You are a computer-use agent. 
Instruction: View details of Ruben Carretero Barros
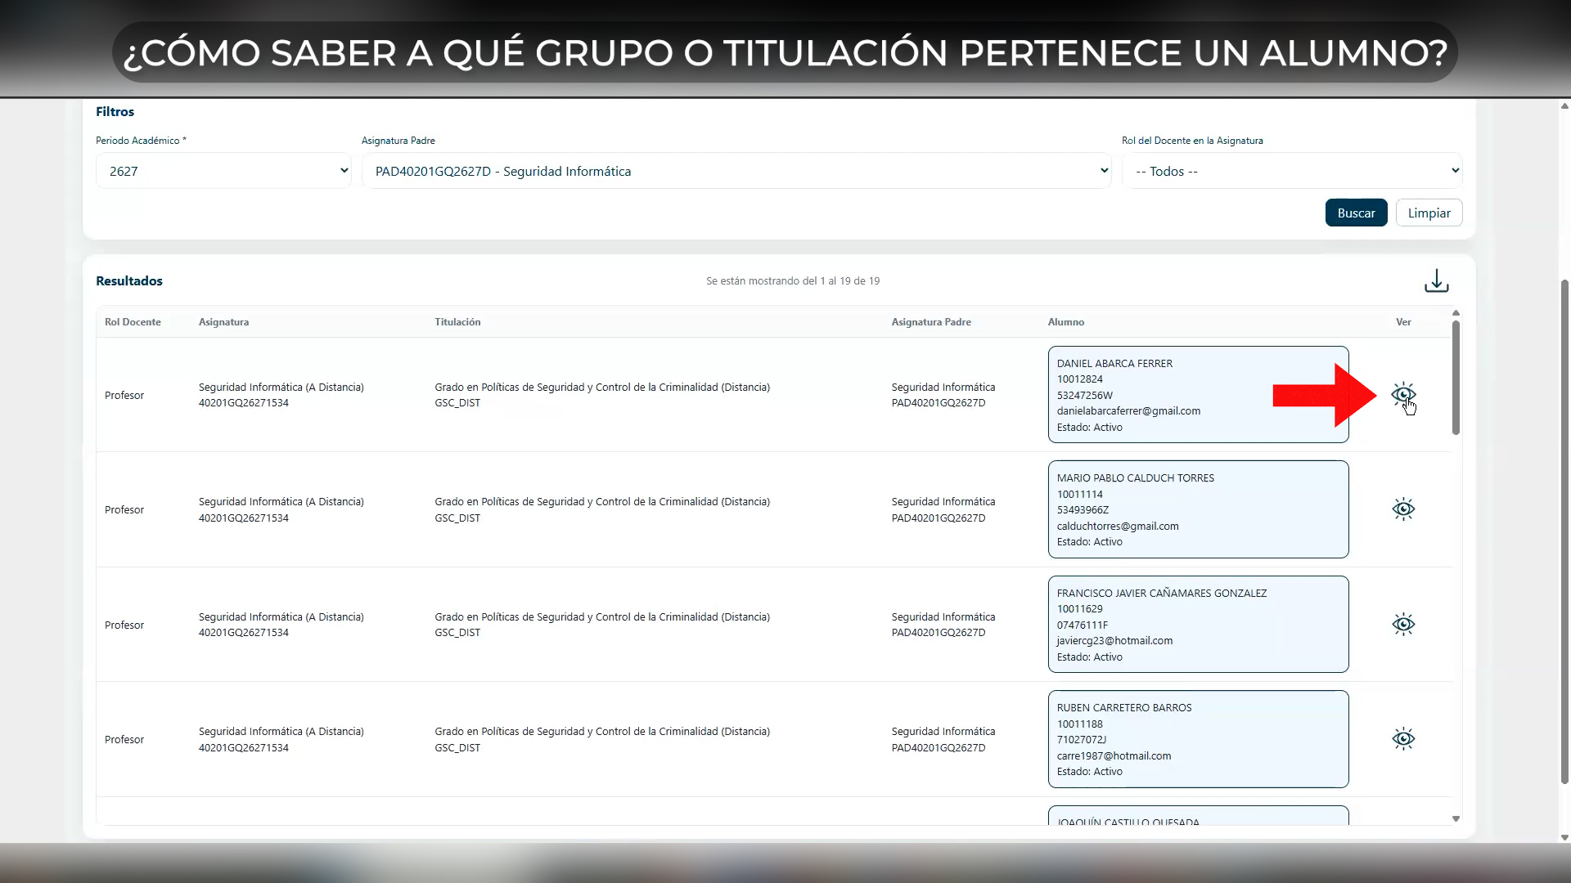(x=1403, y=739)
